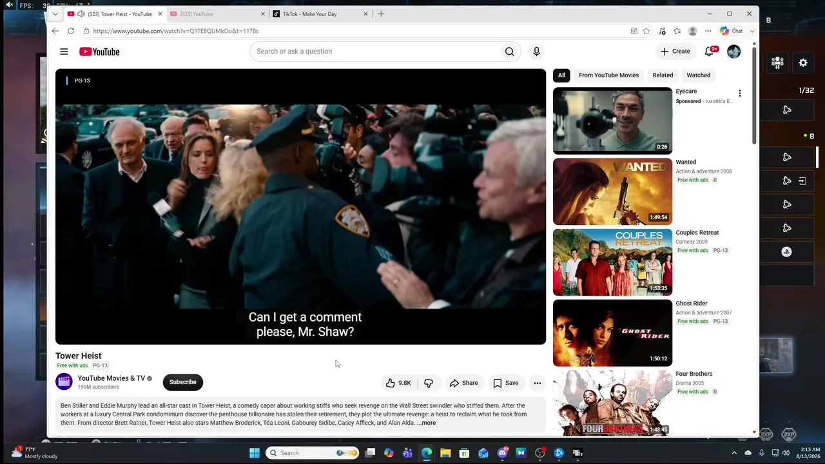Go back to the previous page

click(55, 31)
